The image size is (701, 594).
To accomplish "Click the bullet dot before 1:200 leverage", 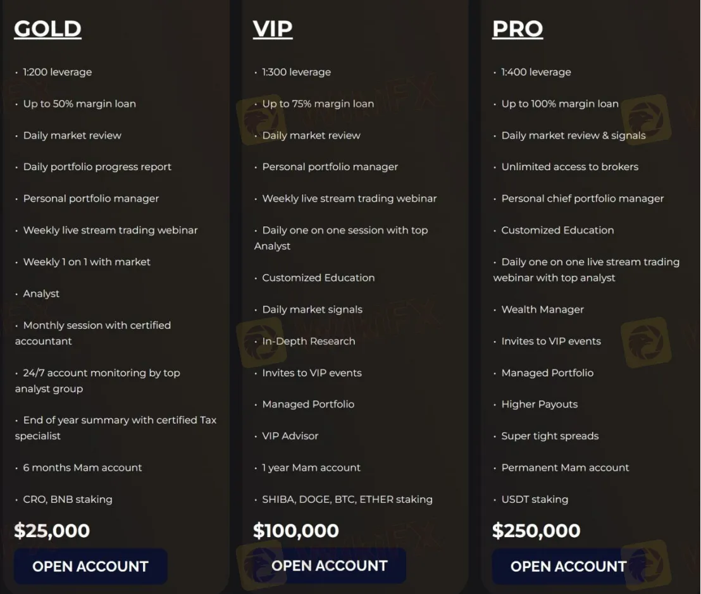I will point(16,72).
